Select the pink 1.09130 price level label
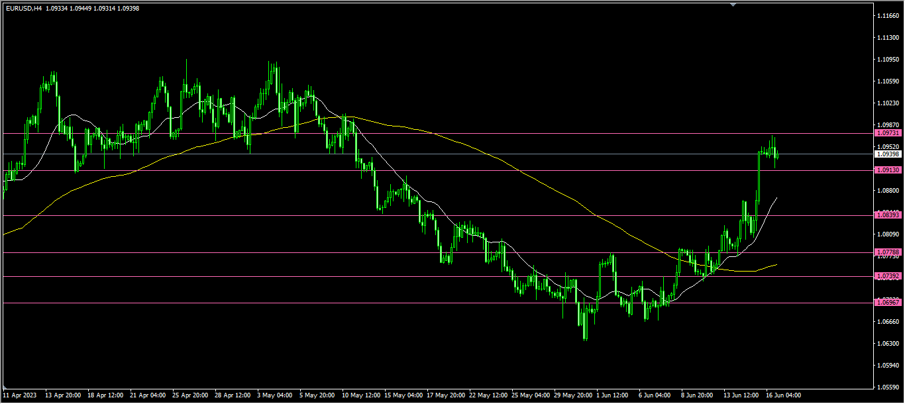Image resolution: width=905 pixels, height=404 pixels. pos(887,170)
